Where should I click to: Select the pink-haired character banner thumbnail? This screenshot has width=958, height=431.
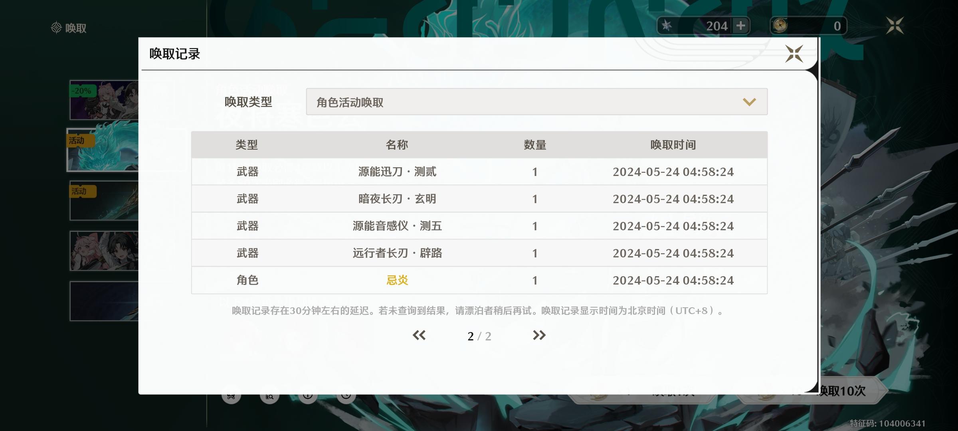(x=105, y=251)
